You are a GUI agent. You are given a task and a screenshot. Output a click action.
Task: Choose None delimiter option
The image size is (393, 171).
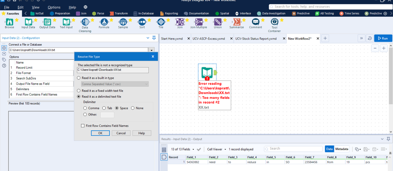(133, 108)
